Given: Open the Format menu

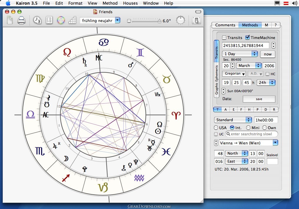Looking at the screenshot, I should click(x=75, y=3).
